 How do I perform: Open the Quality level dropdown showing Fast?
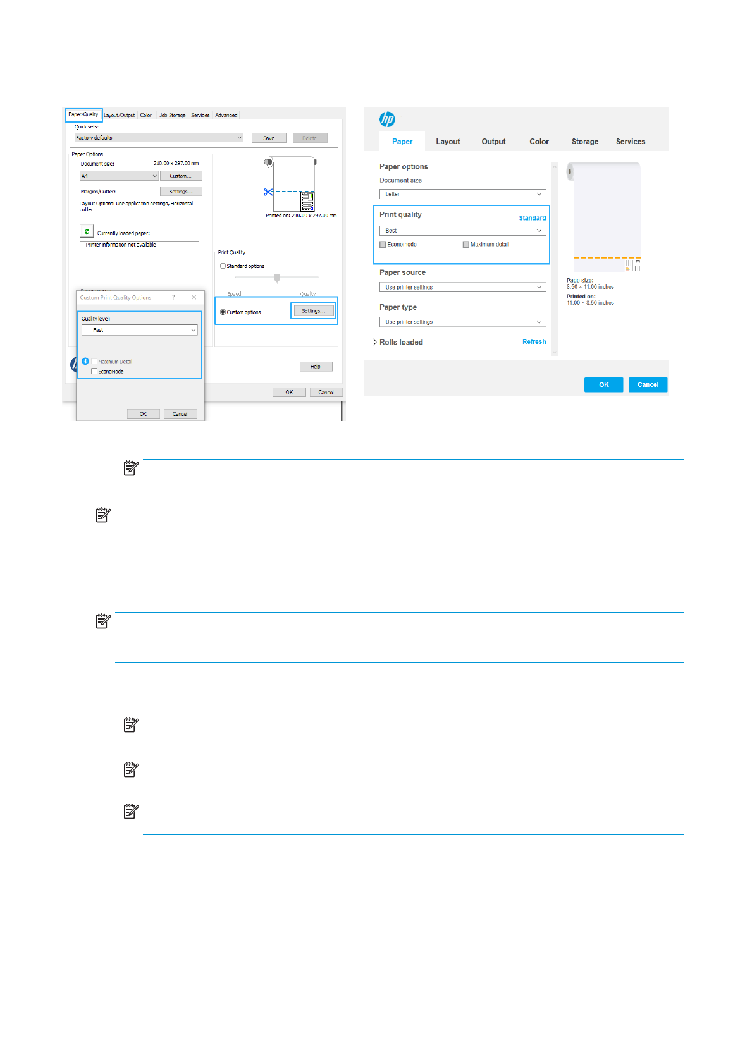140,330
